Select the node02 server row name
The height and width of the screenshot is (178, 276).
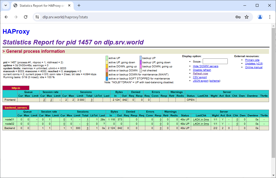(x=10, y=124)
